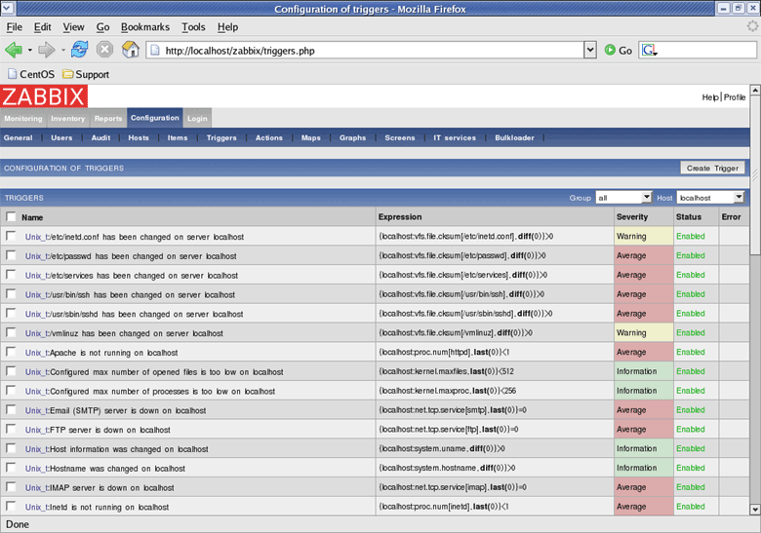Viewport: 761px width, 533px height.
Task: Open the Host dropdown showing localhost
Action: (710, 198)
